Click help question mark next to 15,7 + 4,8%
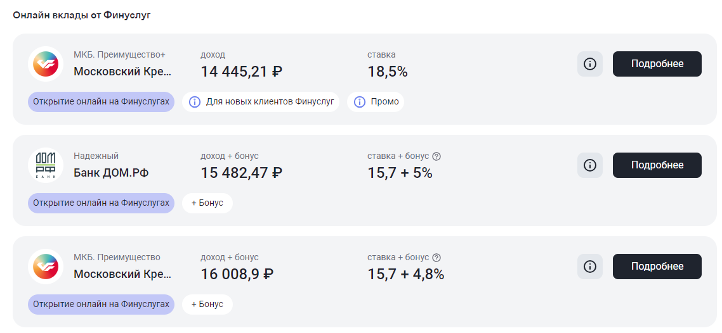The width and height of the screenshot is (722, 333). point(437,257)
